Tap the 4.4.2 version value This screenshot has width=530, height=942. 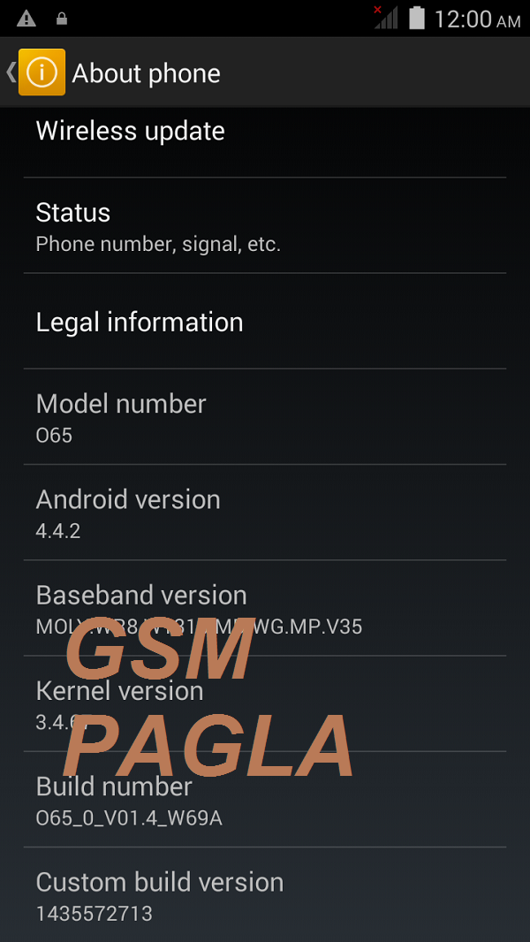[x=58, y=530]
